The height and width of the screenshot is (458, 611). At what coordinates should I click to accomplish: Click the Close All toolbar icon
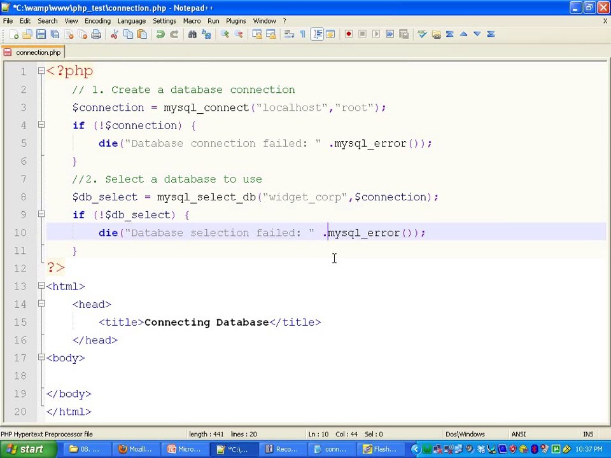(x=83, y=34)
